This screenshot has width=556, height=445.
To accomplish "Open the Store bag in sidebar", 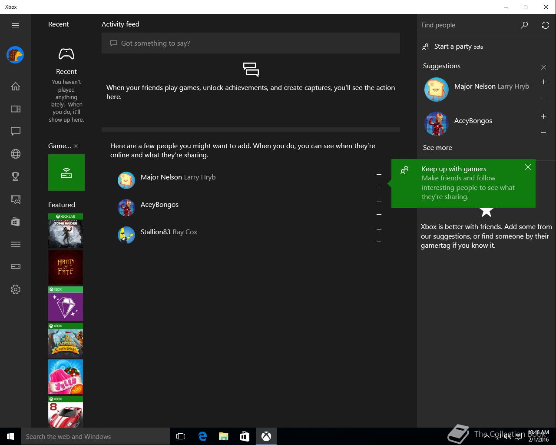I will (16, 222).
